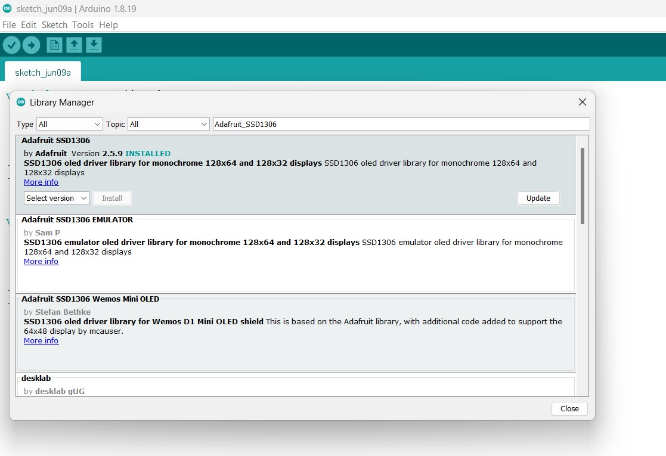Image resolution: width=666 pixels, height=456 pixels.
Task: Click the library search text field
Action: (x=401, y=124)
